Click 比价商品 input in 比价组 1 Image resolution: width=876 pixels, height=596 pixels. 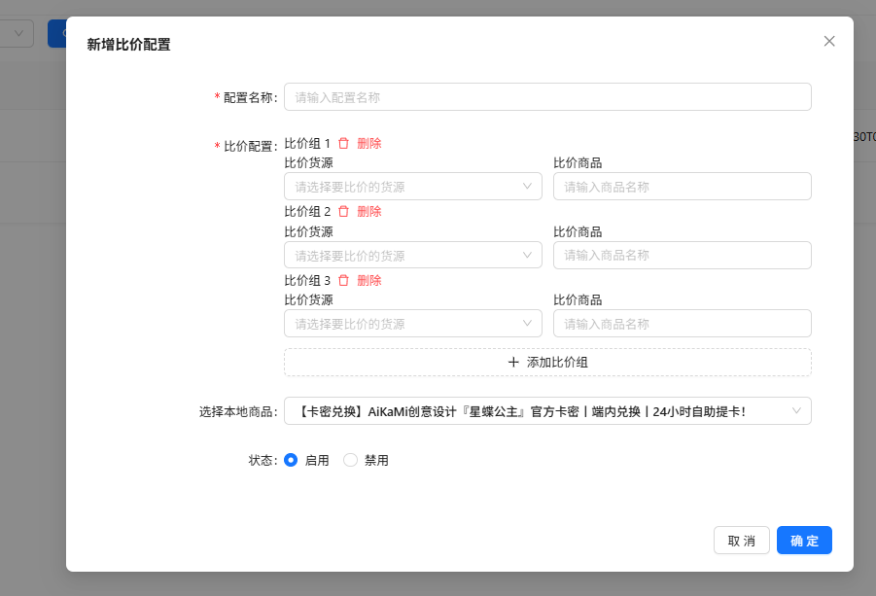(682, 187)
